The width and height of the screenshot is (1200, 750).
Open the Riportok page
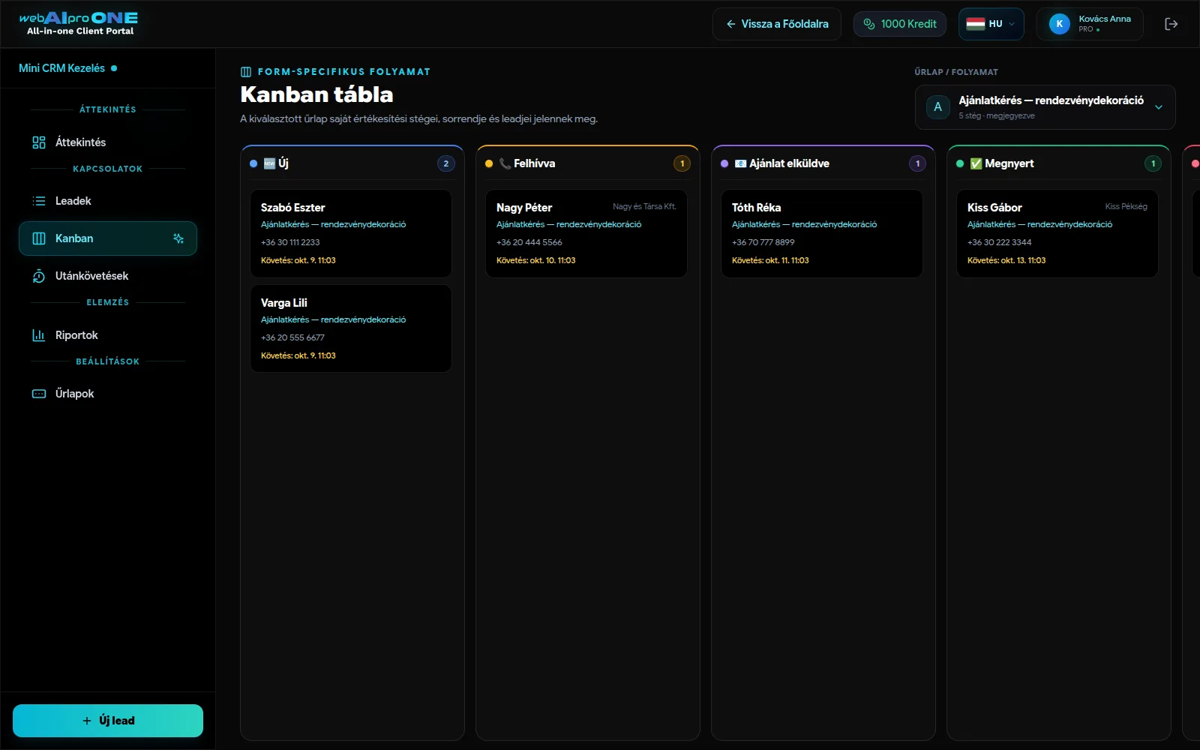(108, 335)
